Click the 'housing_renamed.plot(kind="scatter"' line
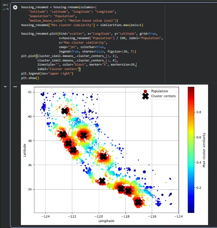Image resolution: width=217 pixels, height=228 pixels. click(89, 34)
